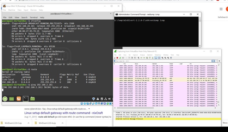The height and width of the screenshot is (132, 228).
Task: Click the WinDivert-2.2.0-A.zip download item
Action: [x=47, y=123]
